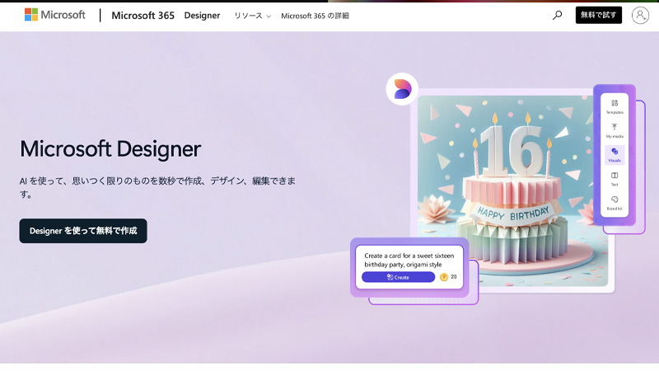Viewport: 659px width, 371px height.
Task: Open the Microsoft 365 link
Action: tap(143, 16)
